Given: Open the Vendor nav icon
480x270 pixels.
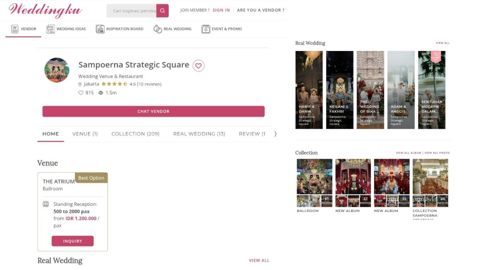Looking at the screenshot, I should [x=15, y=29].
